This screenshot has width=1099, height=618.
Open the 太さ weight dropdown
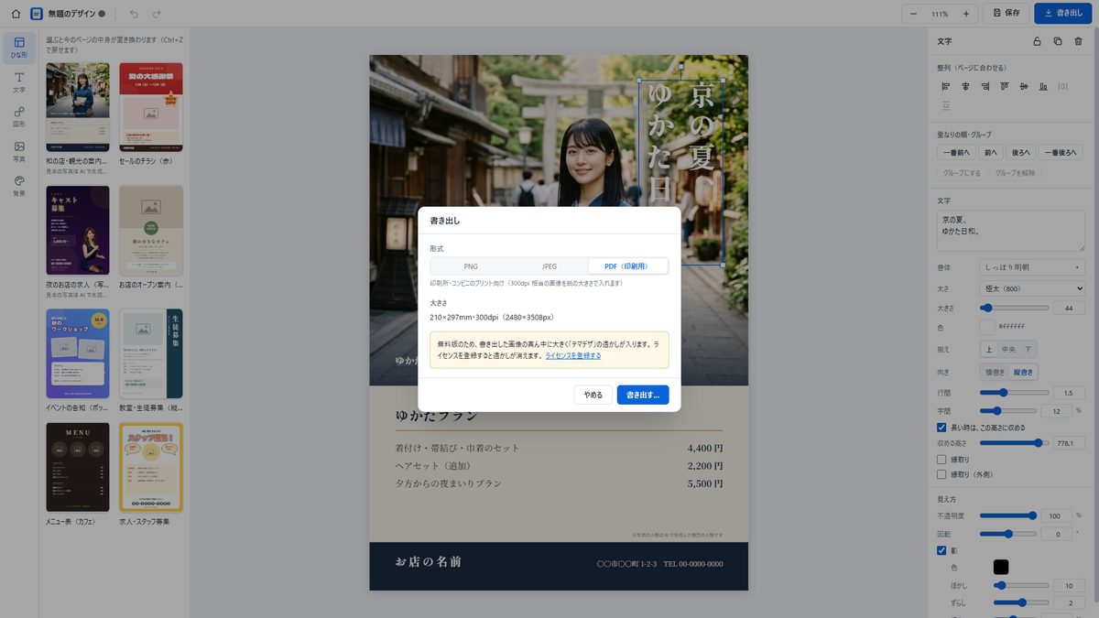point(1032,288)
